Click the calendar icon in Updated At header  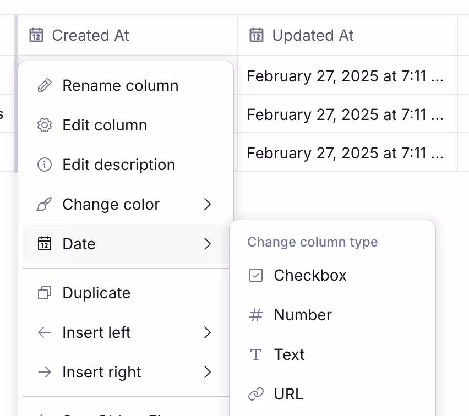coord(257,35)
